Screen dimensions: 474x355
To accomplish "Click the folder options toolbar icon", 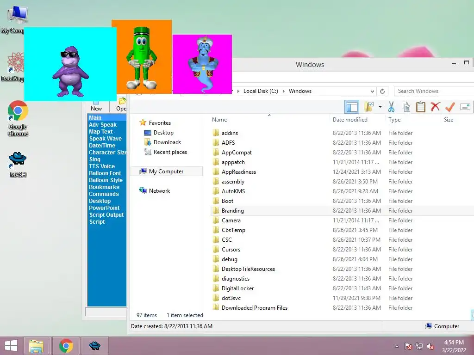I will pyautogui.click(x=369, y=107).
